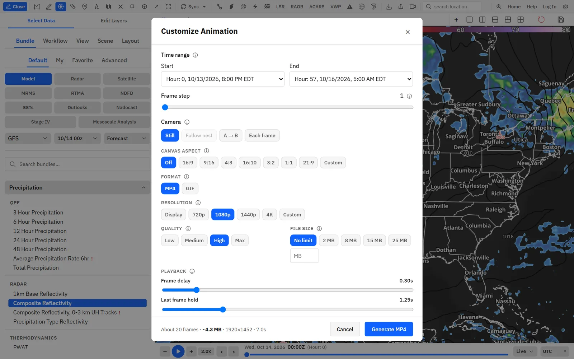Click the share upload icon

click(x=401, y=6)
